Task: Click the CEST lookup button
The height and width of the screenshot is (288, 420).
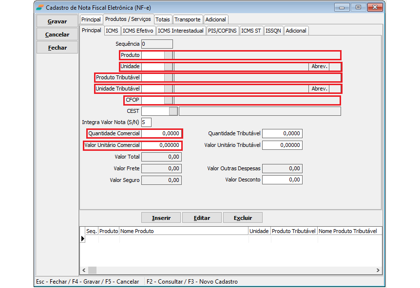Action: (x=173, y=111)
